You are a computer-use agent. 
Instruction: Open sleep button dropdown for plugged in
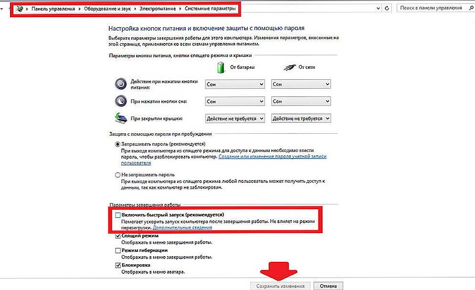[x=301, y=101]
